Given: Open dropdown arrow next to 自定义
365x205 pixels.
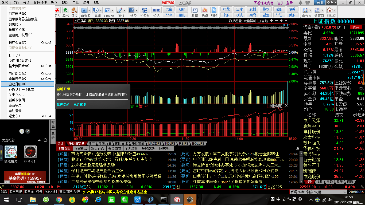Looking at the screenshot, I should tap(311, 10).
